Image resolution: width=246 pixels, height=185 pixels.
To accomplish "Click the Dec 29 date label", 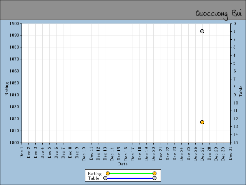I will coord(216,153).
